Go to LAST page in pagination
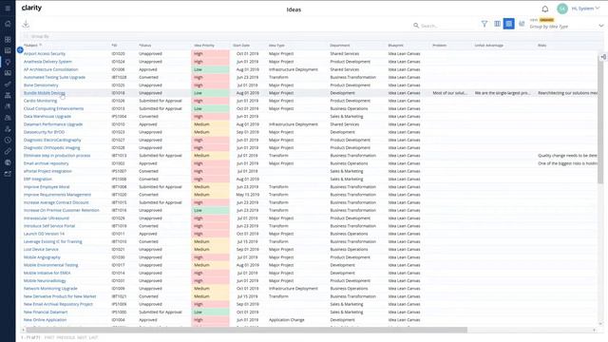Image resolution: width=608 pixels, height=342 pixels. (93, 338)
